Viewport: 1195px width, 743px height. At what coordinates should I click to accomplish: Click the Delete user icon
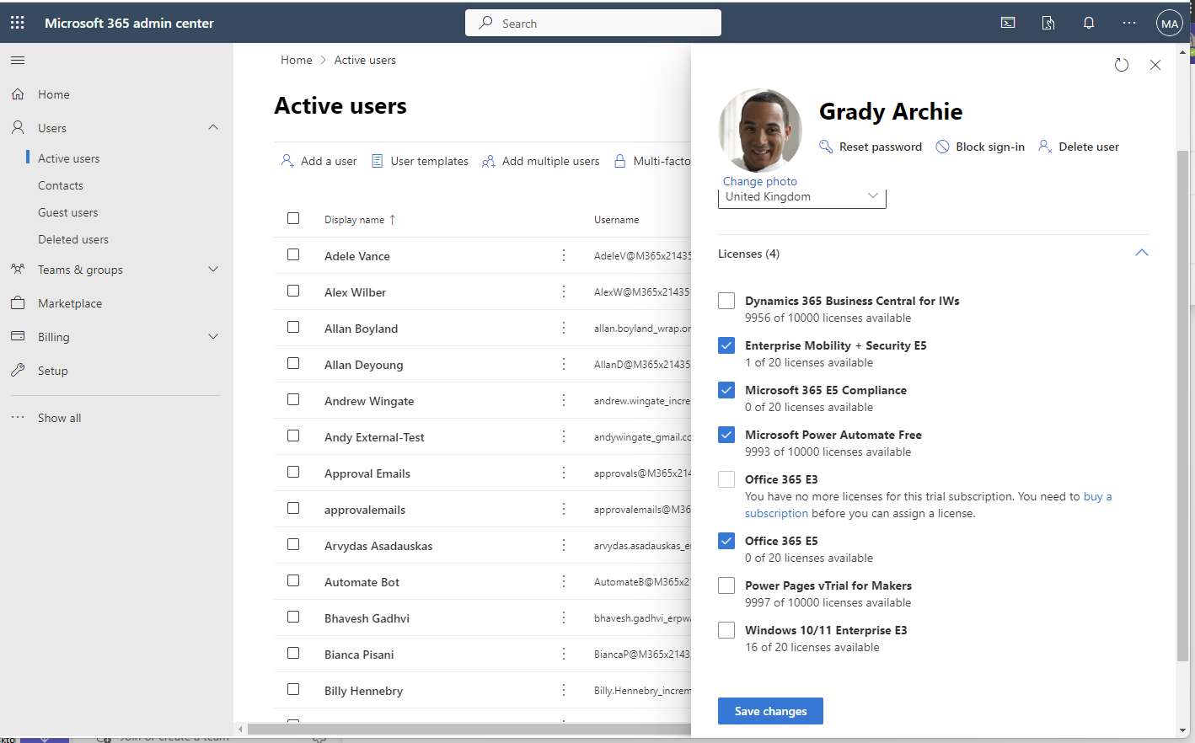[x=1045, y=147]
